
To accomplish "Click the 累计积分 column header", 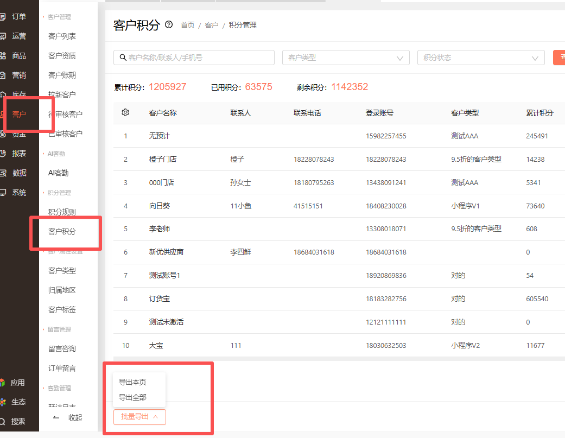I will 539,113.
